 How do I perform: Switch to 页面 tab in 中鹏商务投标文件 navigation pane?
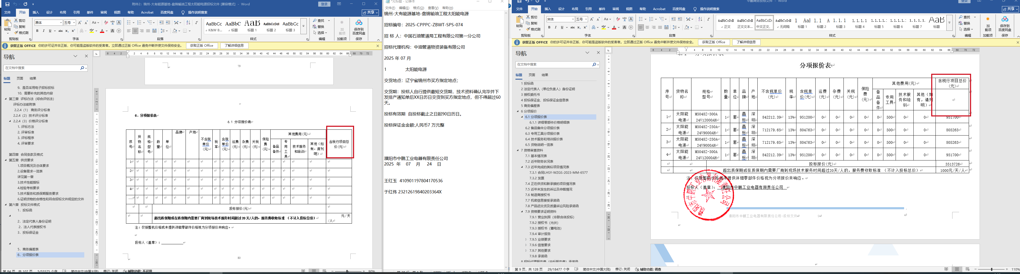click(532, 75)
